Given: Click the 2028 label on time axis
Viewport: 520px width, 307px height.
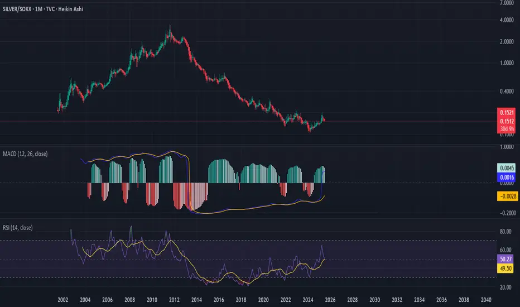Looking at the screenshot, I should pyautogui.click(x=353, y=300).
